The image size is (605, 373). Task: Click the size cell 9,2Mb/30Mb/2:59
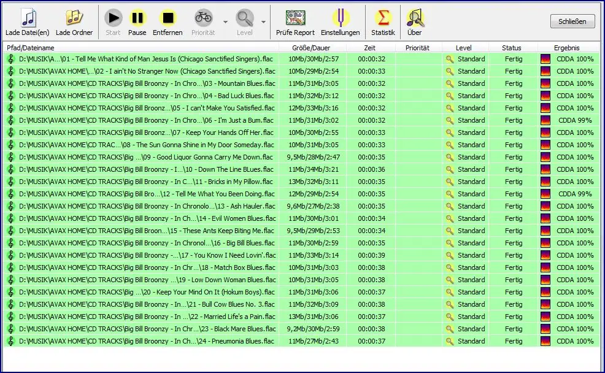tap(313, 329)
